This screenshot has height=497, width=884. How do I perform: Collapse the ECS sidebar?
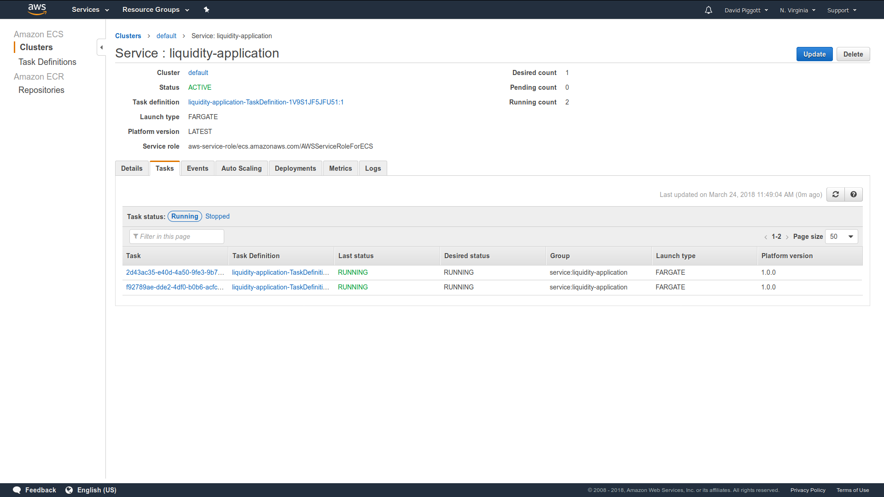click(x=101, y=47)
